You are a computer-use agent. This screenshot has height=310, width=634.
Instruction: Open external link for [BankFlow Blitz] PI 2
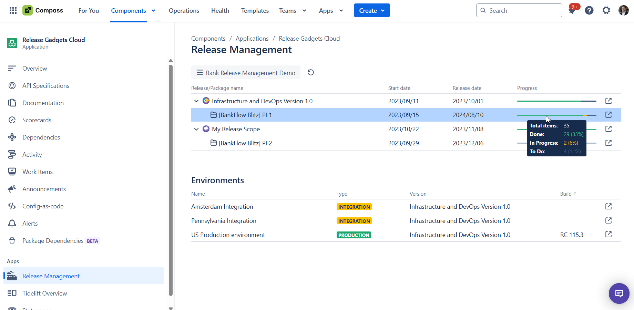(x=609, y=143)
